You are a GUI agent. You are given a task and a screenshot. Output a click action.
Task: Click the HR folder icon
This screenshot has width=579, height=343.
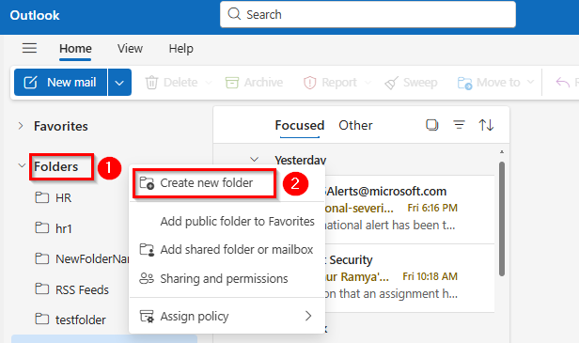click(41, 197)
